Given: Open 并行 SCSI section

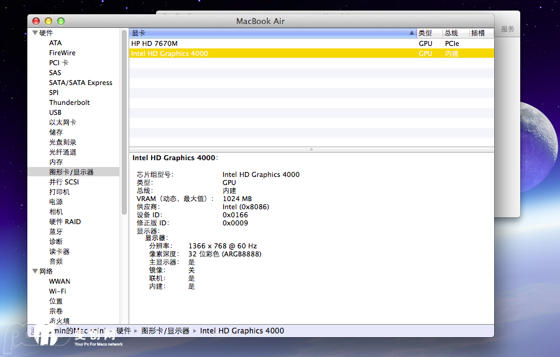Looking at the screenshot, I should 64,182.
